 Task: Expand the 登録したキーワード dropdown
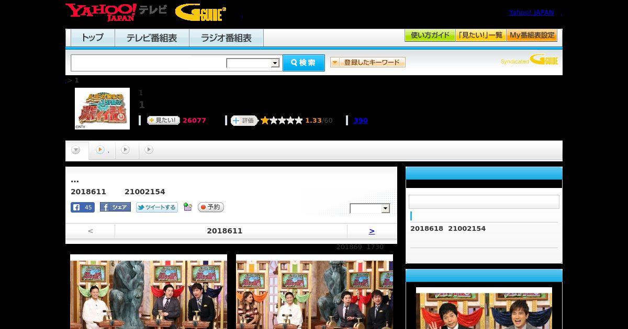click(x=368, y=62)
